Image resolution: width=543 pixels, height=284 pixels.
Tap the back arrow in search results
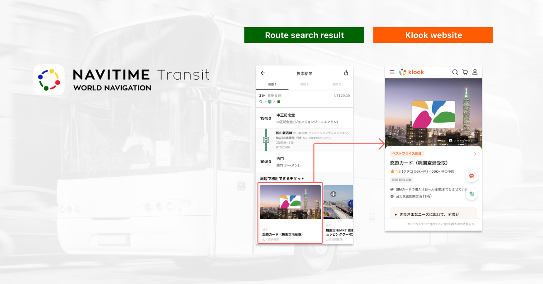(x=263, y=73)
